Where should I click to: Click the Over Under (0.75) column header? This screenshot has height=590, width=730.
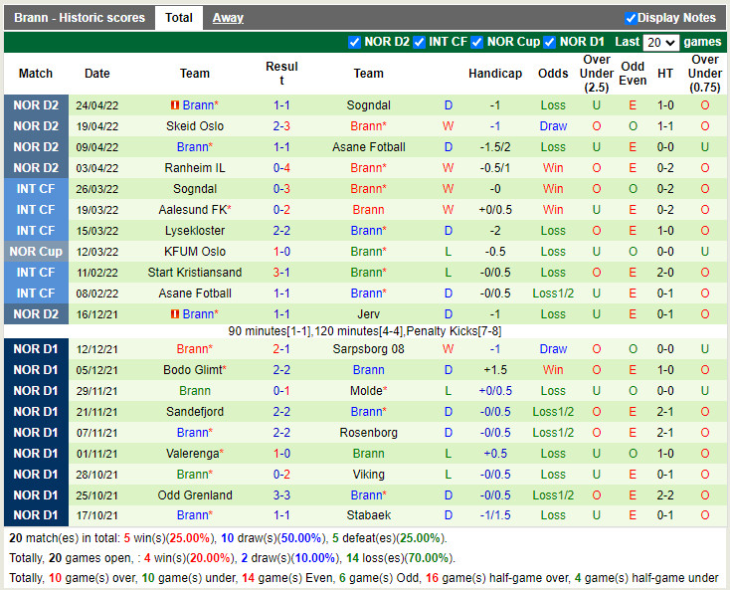[705, 74]
